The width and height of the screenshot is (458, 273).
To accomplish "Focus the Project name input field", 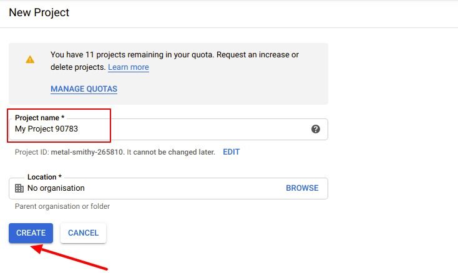I will (x=168, y=129).
